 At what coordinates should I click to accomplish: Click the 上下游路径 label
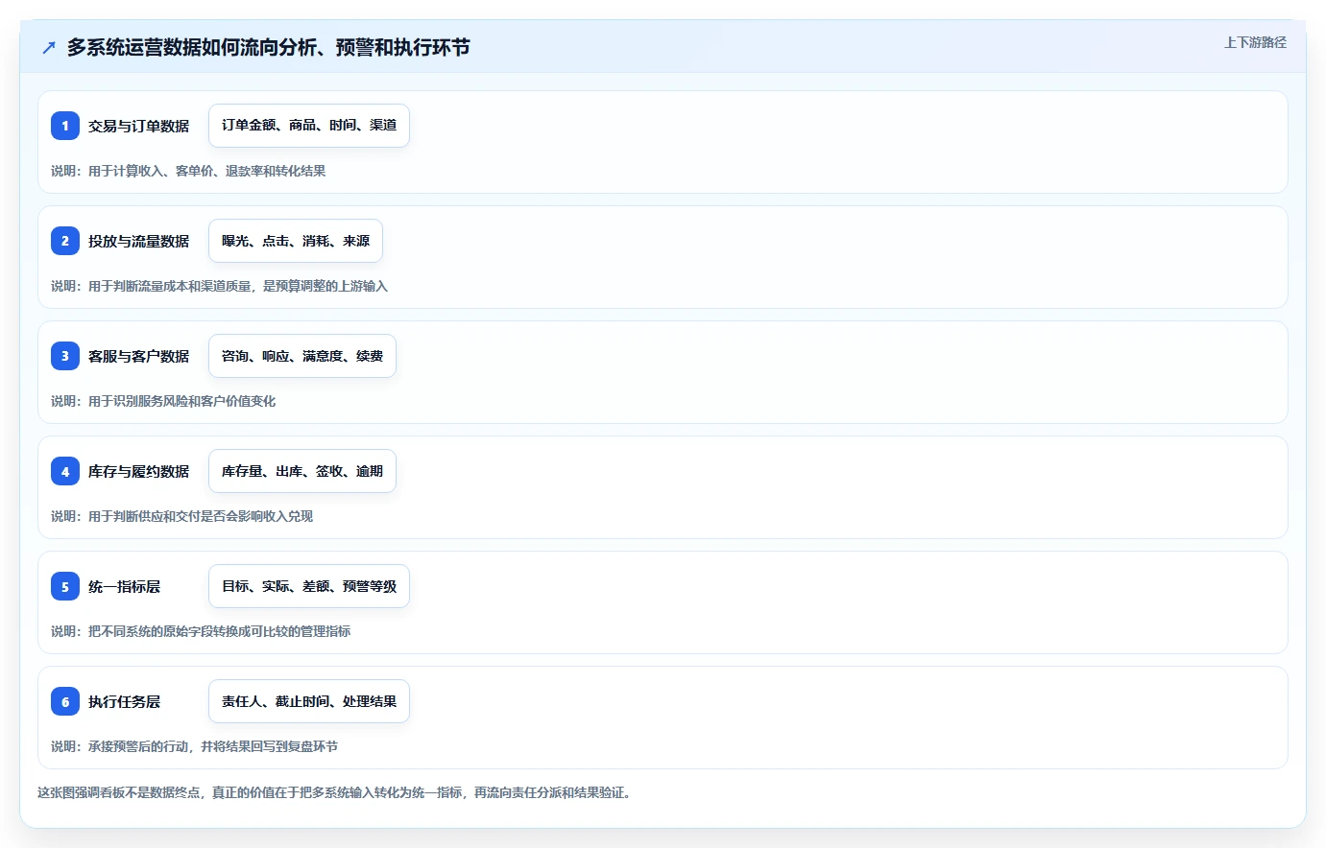pos(1255,42)
